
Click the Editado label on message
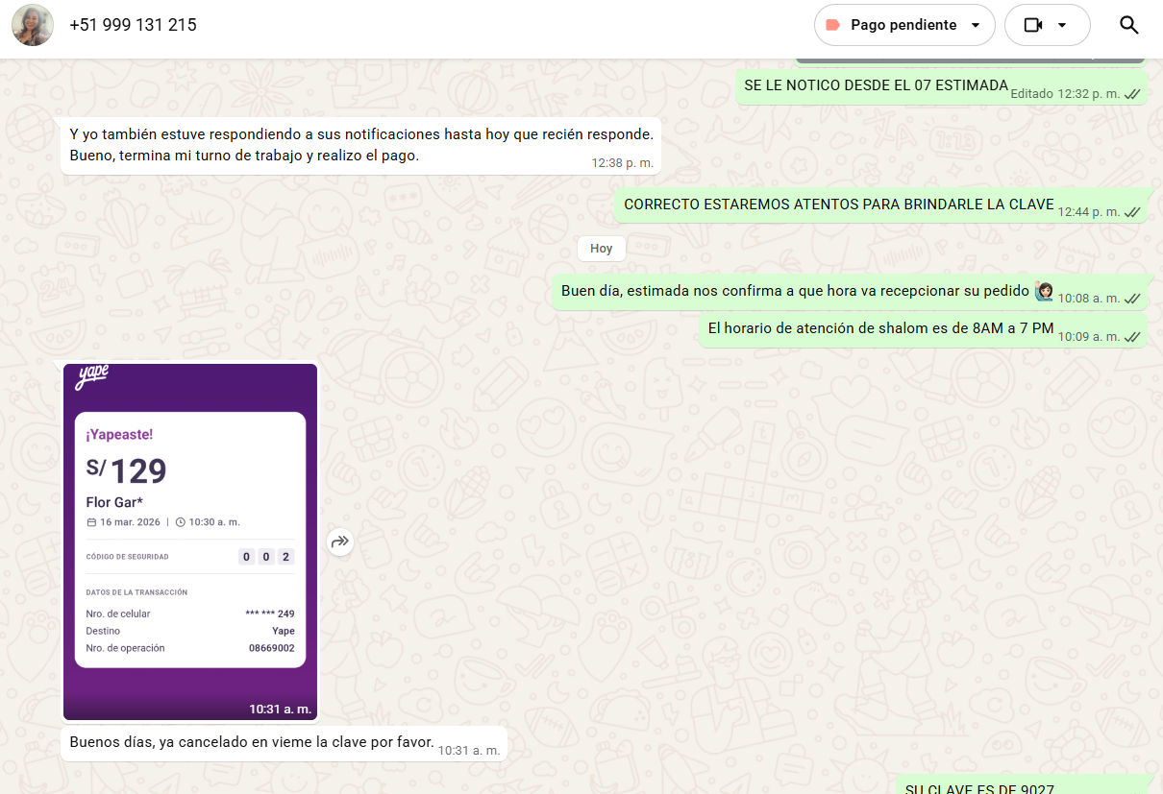coord(1032,94)
